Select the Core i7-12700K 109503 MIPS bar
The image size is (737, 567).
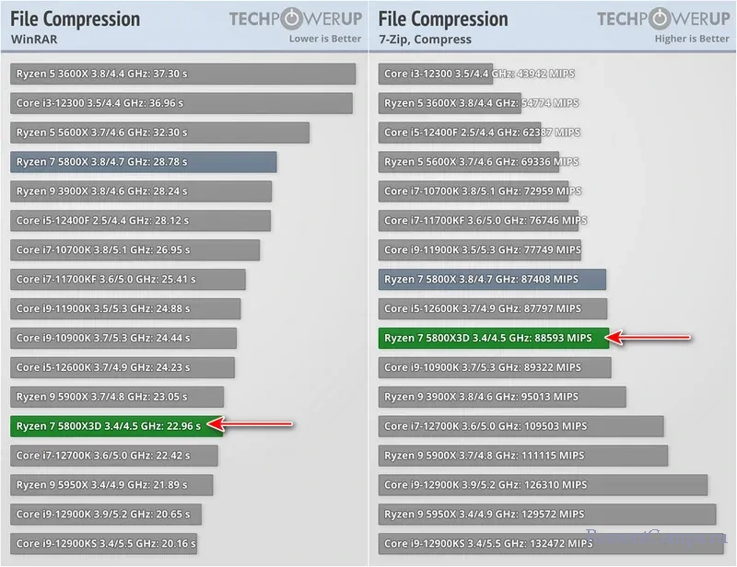[x=521, y=426]
